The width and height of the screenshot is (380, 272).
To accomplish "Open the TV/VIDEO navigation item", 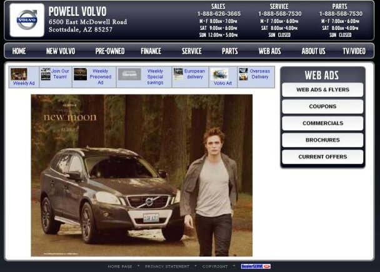I will 354,51.
